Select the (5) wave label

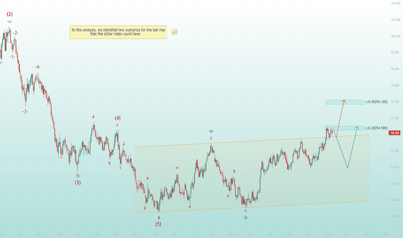[x=158, y=224]
